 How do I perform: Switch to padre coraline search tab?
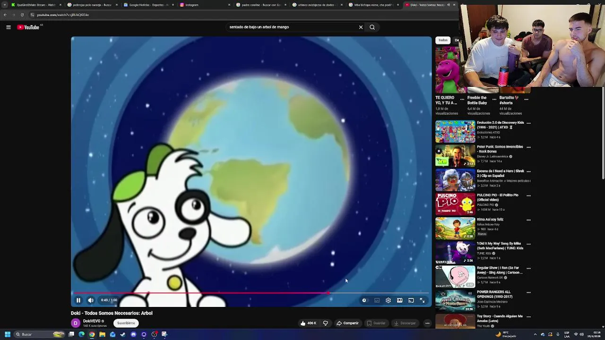(260, 5)
